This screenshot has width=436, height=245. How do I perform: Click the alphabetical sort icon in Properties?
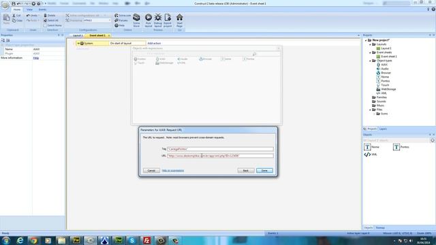pos(8,40)
